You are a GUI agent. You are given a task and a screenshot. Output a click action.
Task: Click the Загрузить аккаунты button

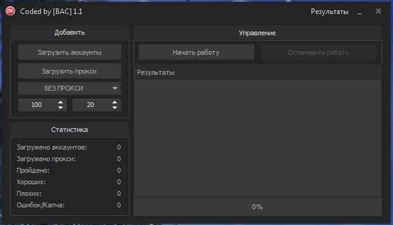[x=69, y=52]
